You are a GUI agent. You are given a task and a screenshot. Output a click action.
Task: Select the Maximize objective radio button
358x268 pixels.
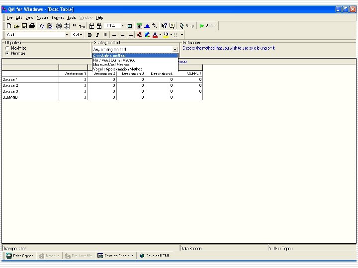pos(7,48)
